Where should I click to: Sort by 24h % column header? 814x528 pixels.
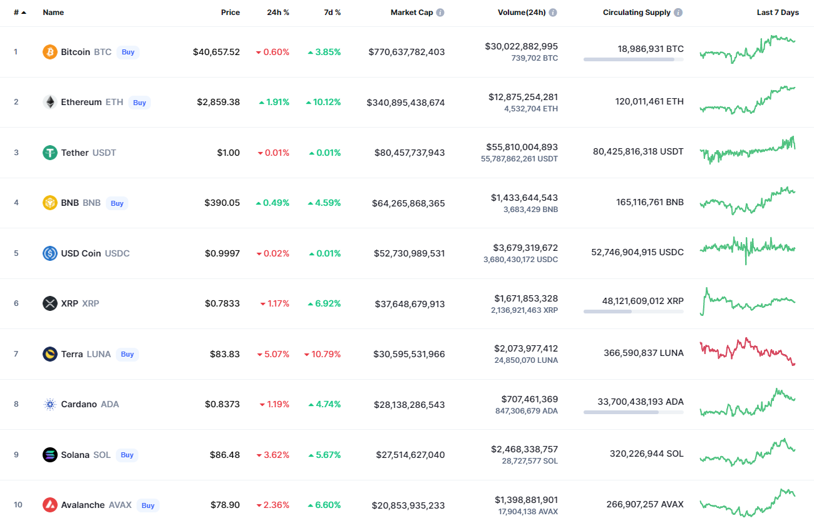click(277, 13)
